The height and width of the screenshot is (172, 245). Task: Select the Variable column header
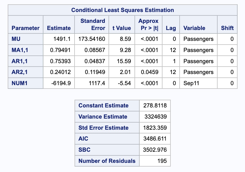click(194, 28)
